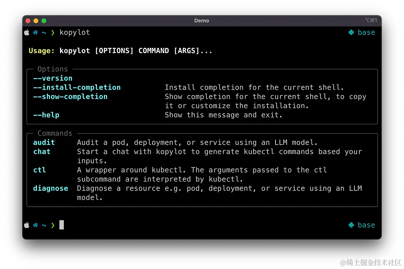
Task: Click the COMMAND word in usage line
Action: click(x=154, y=51)
